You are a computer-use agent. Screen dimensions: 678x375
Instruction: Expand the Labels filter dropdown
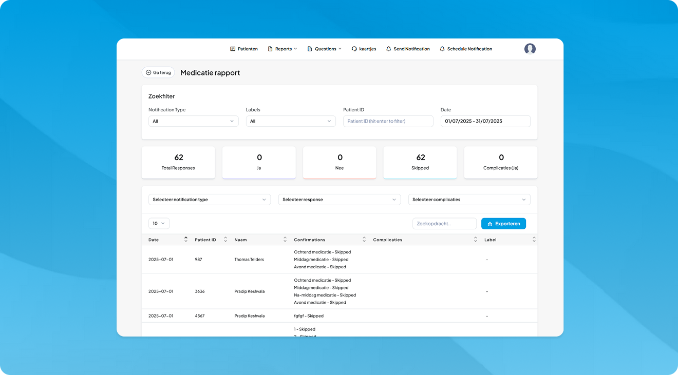(x=291, y=121)
